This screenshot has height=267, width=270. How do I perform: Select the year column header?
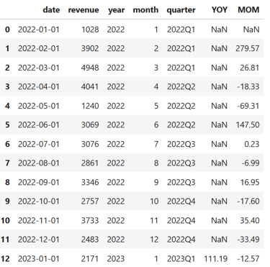tap(116, 10)
